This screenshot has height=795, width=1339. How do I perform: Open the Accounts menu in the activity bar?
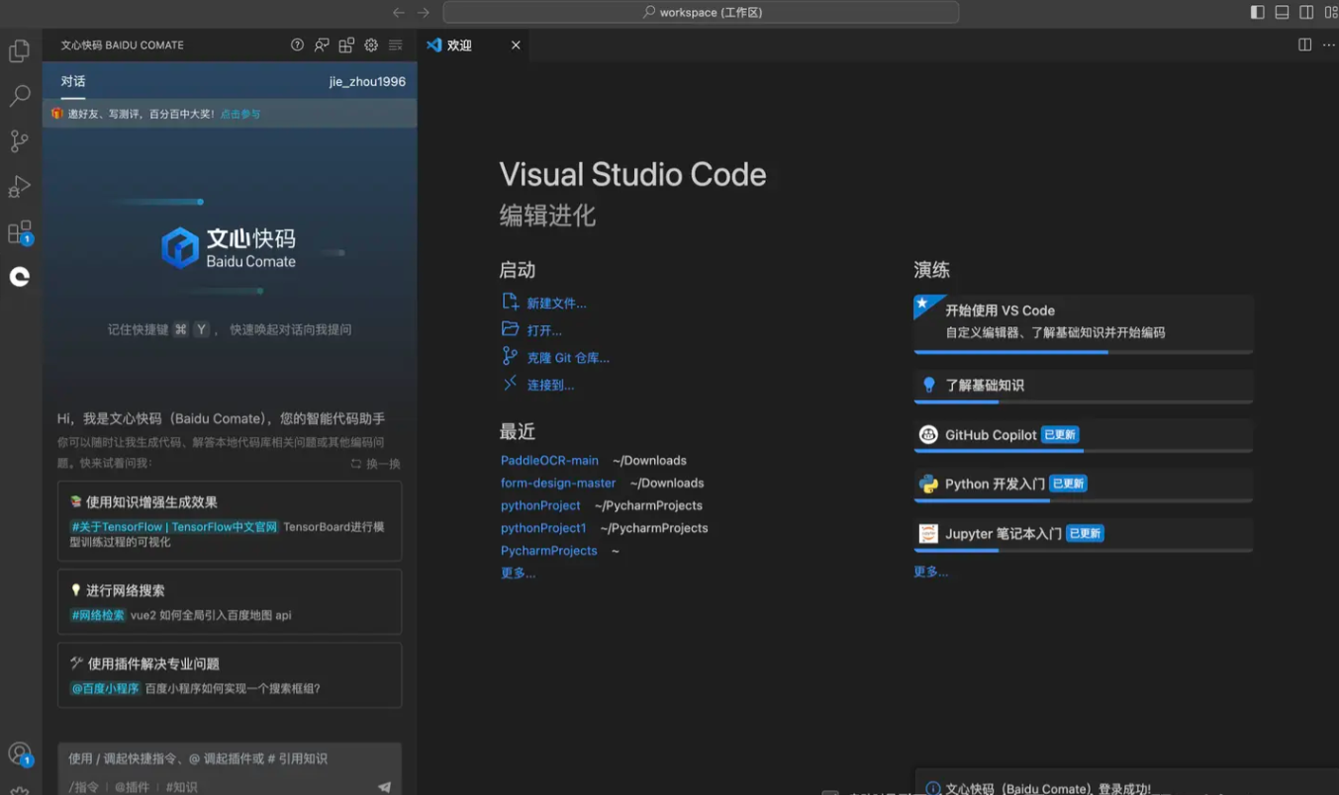click(20, 754)
